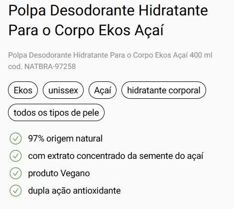Screen dimensions: 234x209
Task: Click the word Açaí in the main title
Action: click(149, 30)
